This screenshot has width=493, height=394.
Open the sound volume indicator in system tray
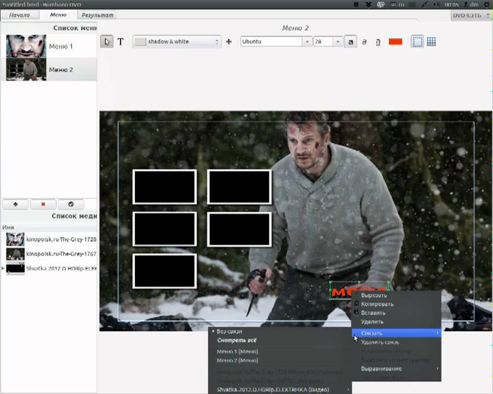point(436,4)
